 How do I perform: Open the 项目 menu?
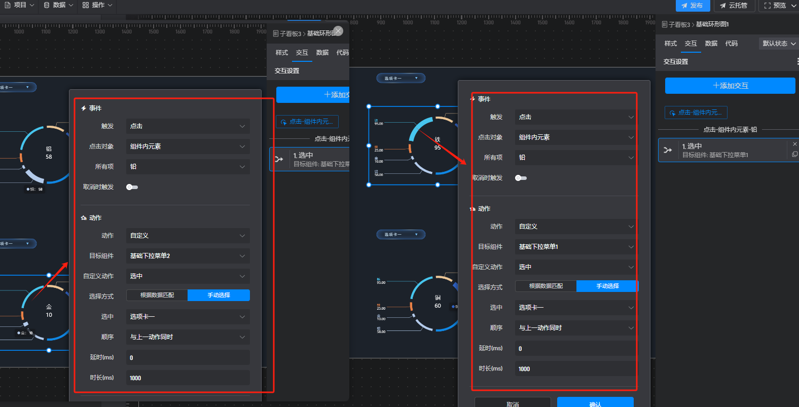[x=19, y=5]
